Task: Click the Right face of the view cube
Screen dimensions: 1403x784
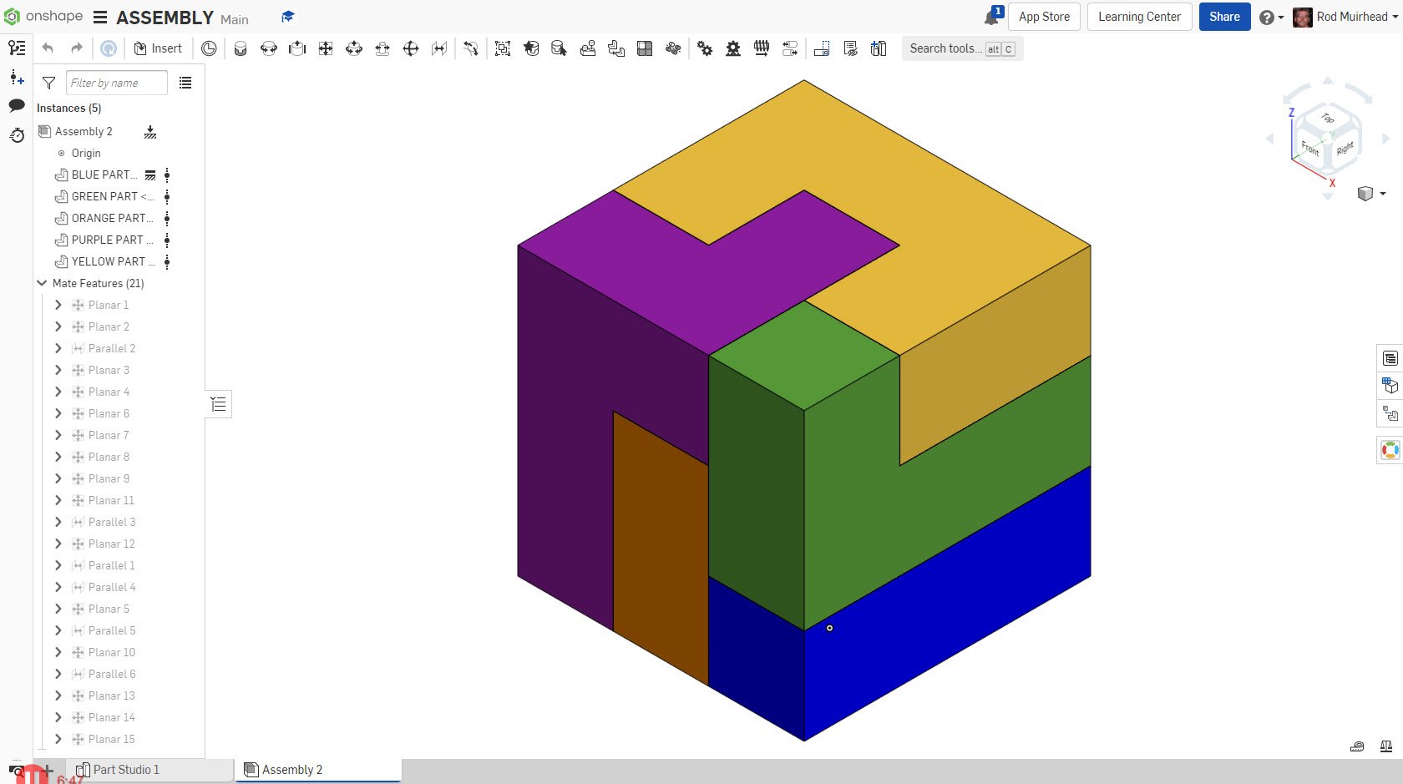Action: (1344, 149)
